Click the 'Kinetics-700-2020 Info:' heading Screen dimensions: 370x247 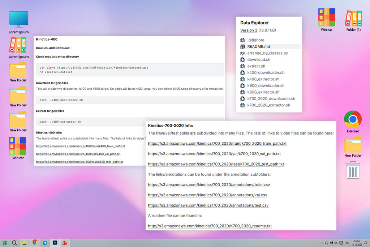point(171,125)
